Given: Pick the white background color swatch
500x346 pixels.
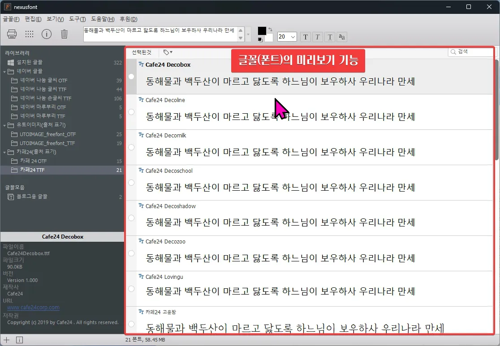Looking at the screenshot, I should click(269, 38).
